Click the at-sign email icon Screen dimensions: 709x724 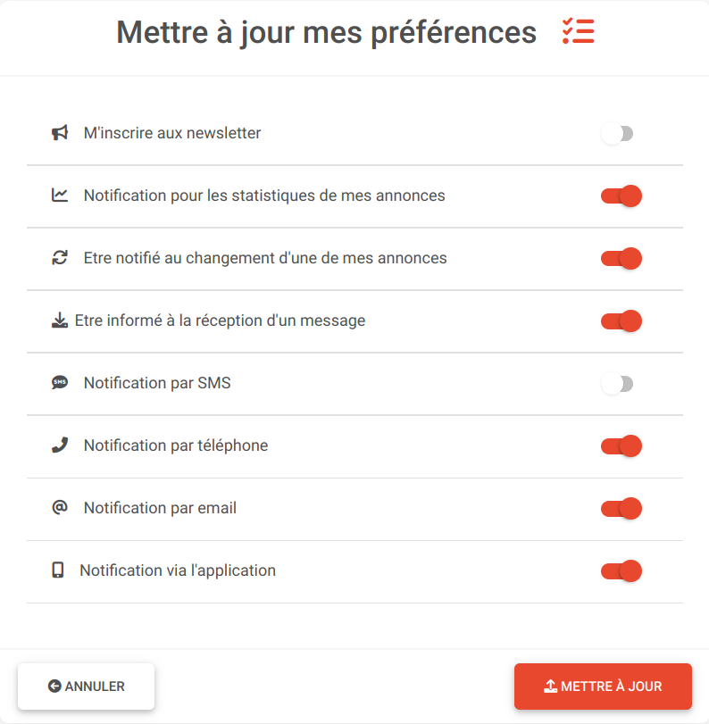[x=60, y=508]
